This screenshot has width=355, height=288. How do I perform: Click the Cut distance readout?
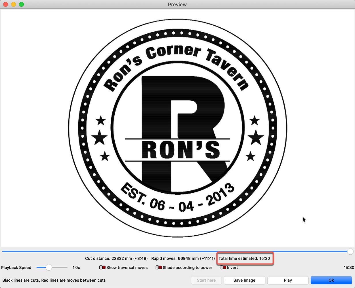[117, 258]
